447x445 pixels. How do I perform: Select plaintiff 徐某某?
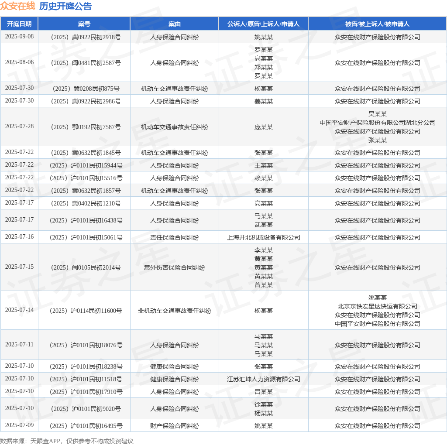point(263,404)
